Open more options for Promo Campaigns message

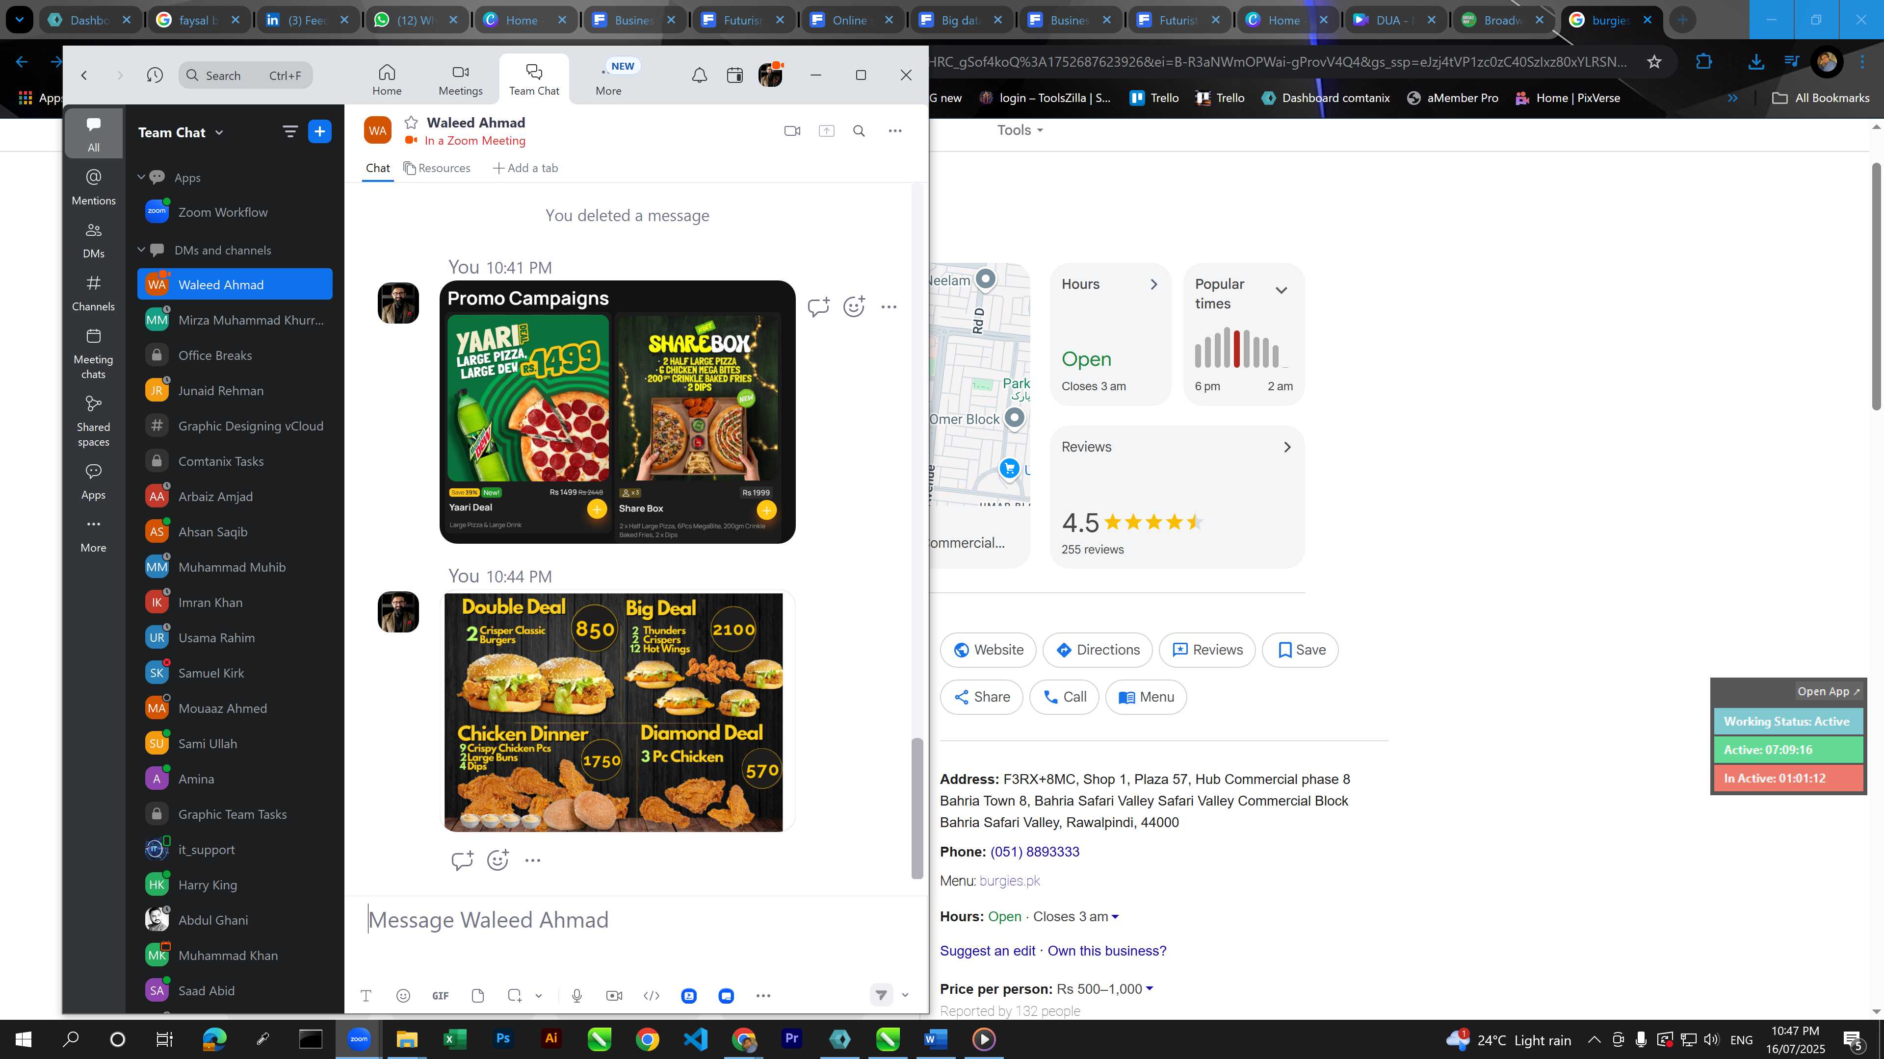pos(889,307)
